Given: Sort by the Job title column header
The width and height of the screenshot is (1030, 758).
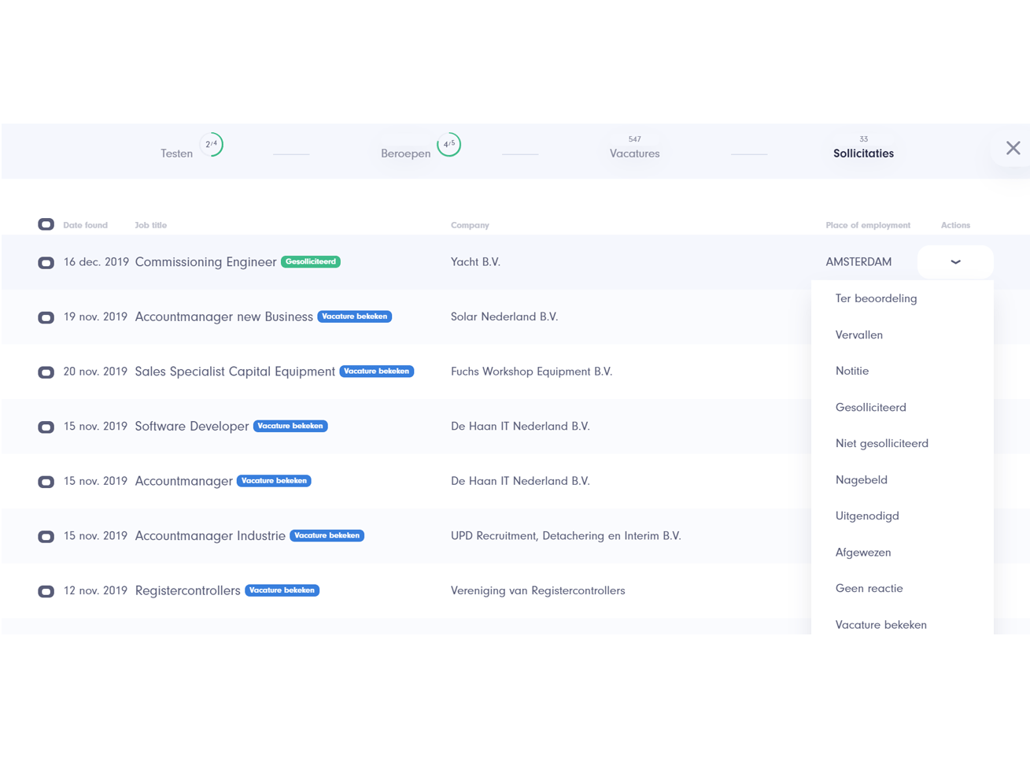Looking at the screenshot, I should coord(150,225).
